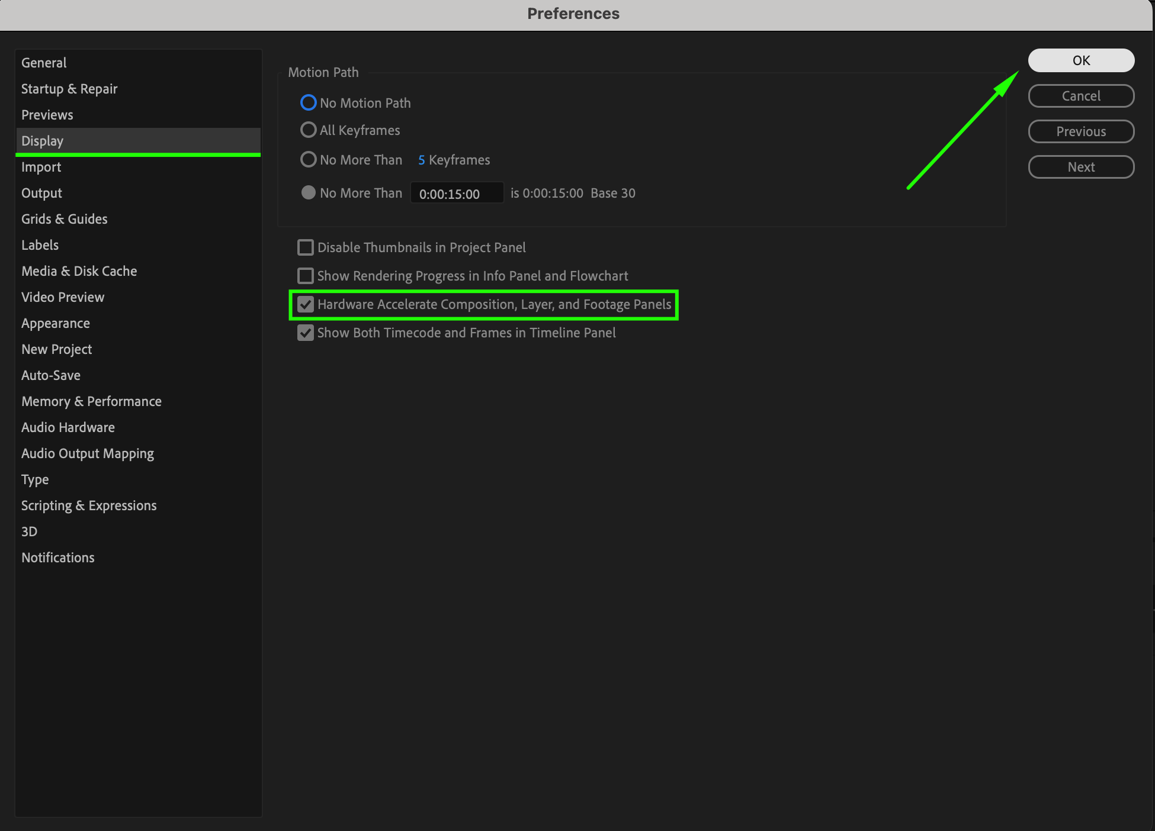Enable Disable Thumbnails in Project Panel checkbox
Viewport: 1155px width, 831px height.
[x=305, y=247]
